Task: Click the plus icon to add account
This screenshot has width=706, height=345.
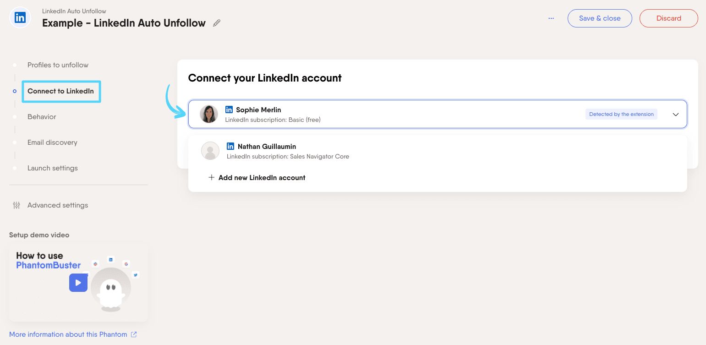Action: pyautogui.click(x=211, y=177)
